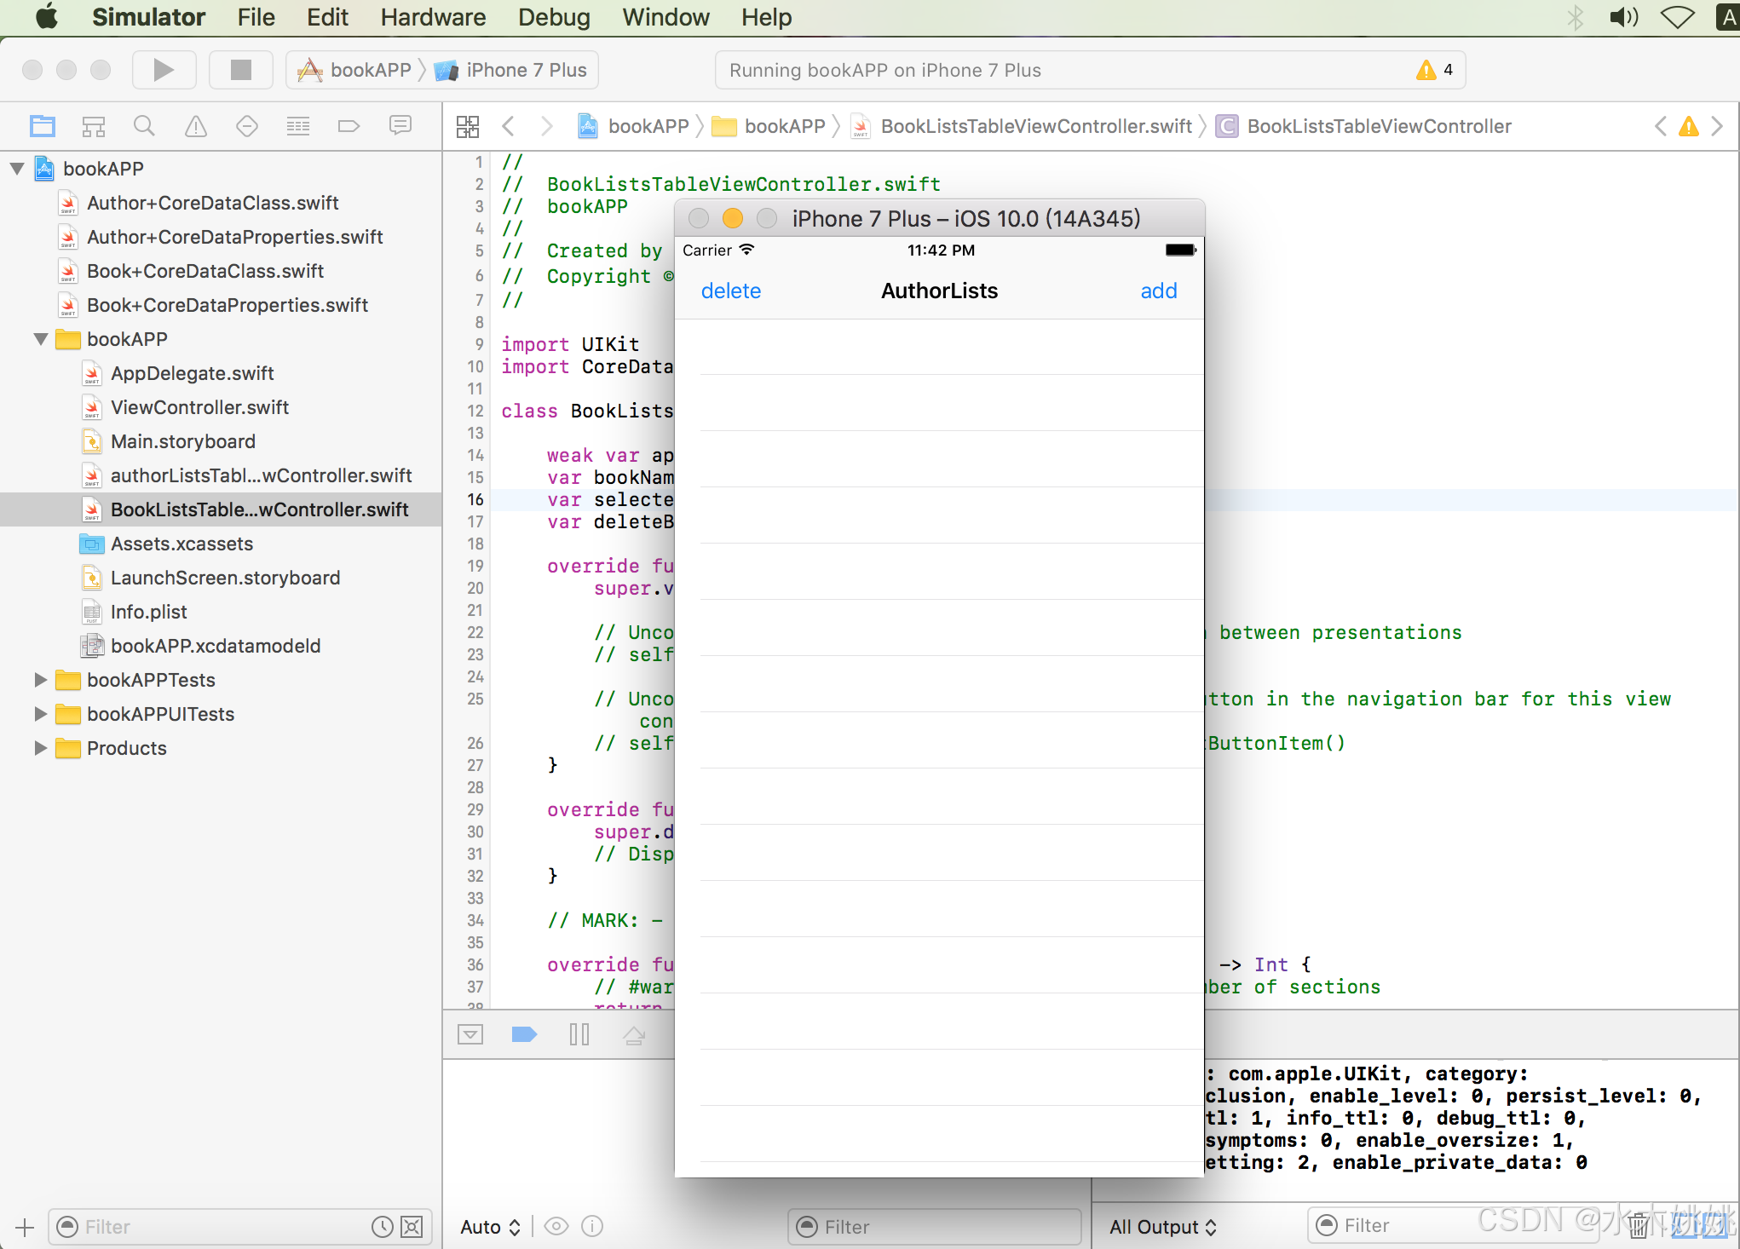Open the Apple menu
This screenshot has height=1249, width=1740.
(47, 17)
